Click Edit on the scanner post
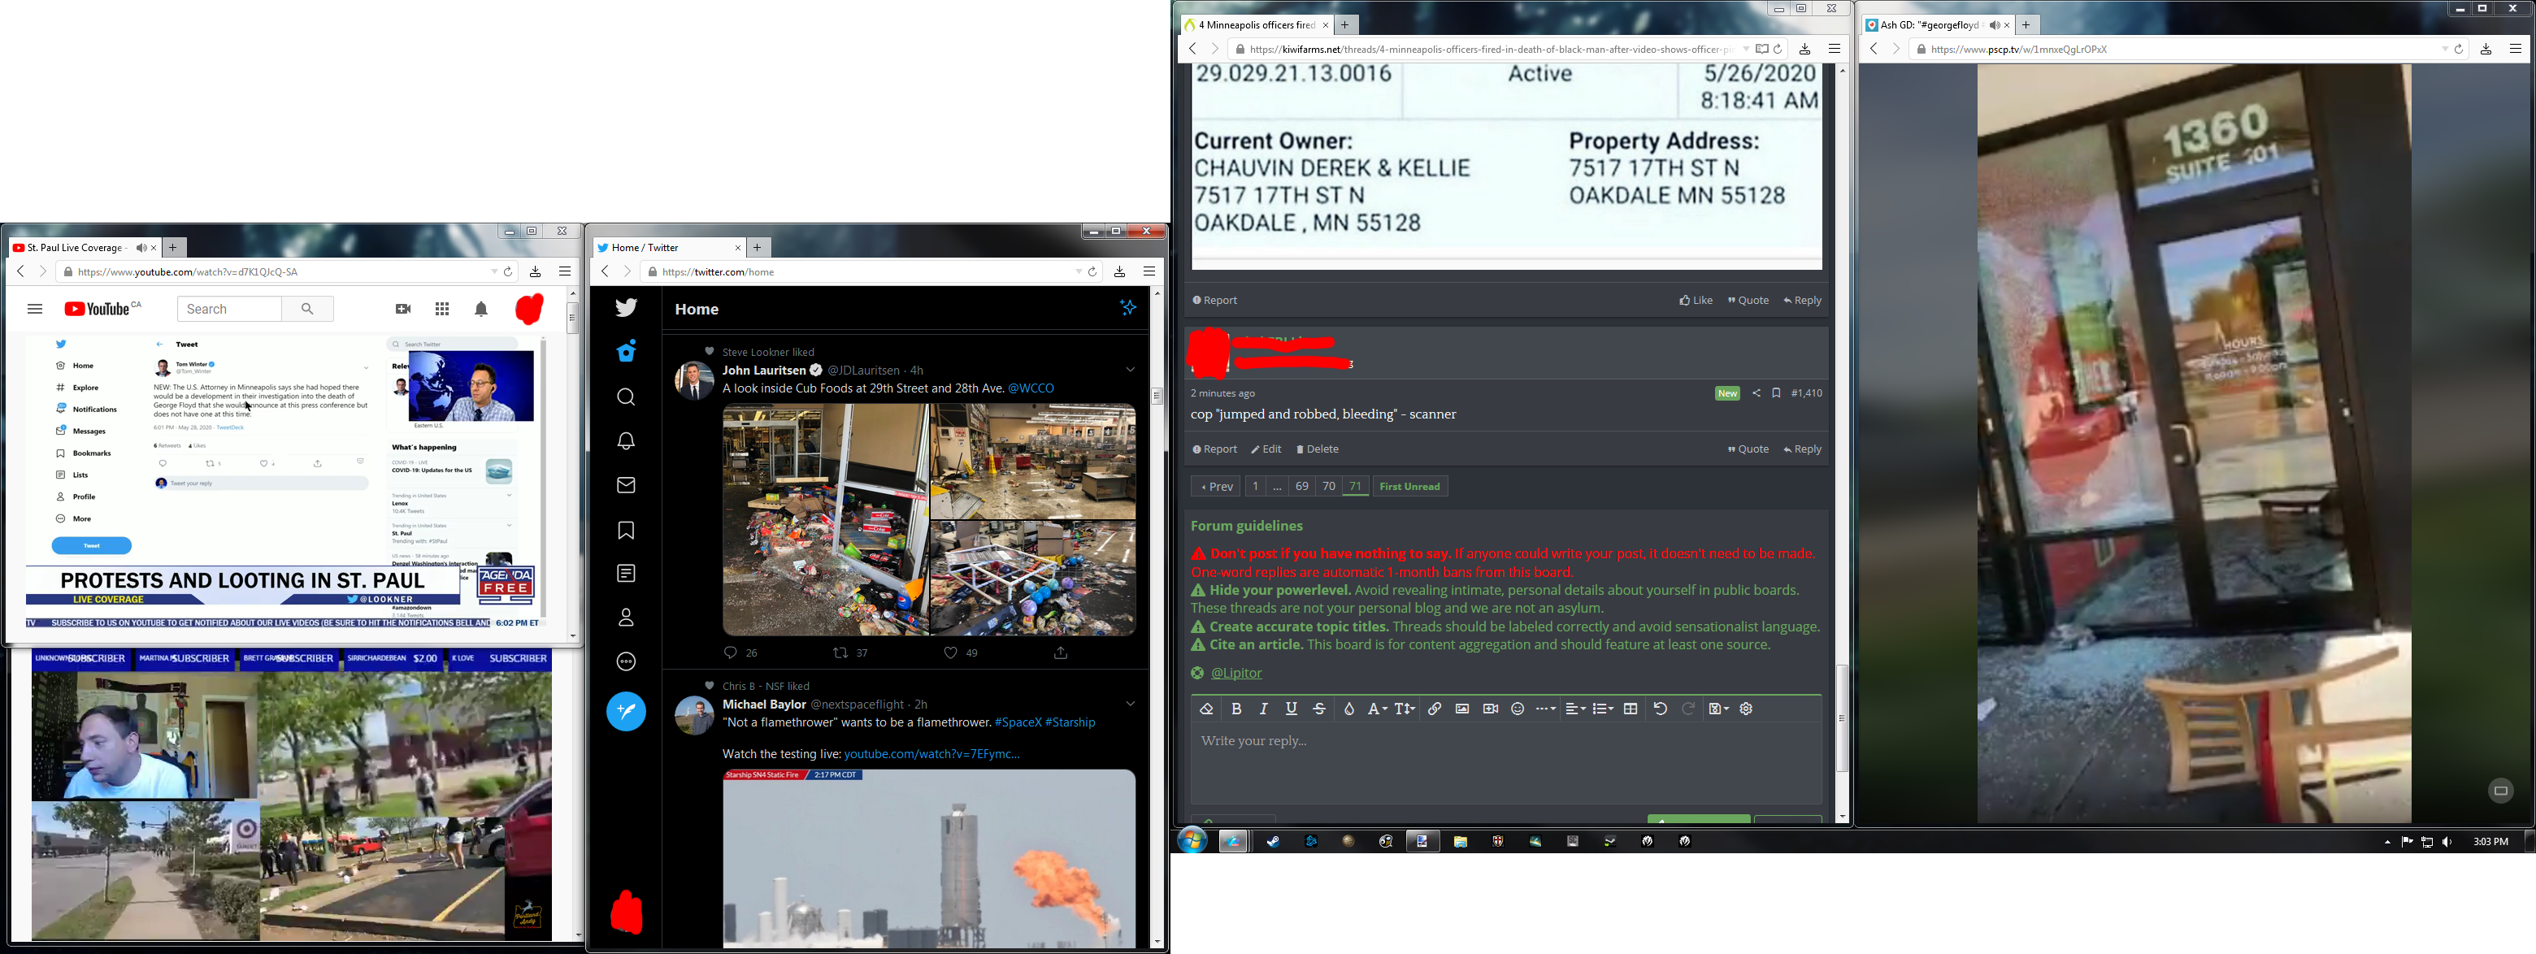Viewport: 2536px width, 954px height. tap(1266, 450)
